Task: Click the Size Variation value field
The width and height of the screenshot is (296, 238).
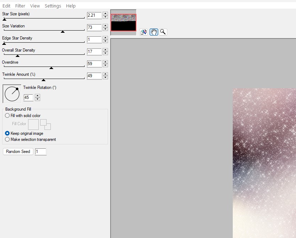Action: pyautogui.click(x=94, y=27)
